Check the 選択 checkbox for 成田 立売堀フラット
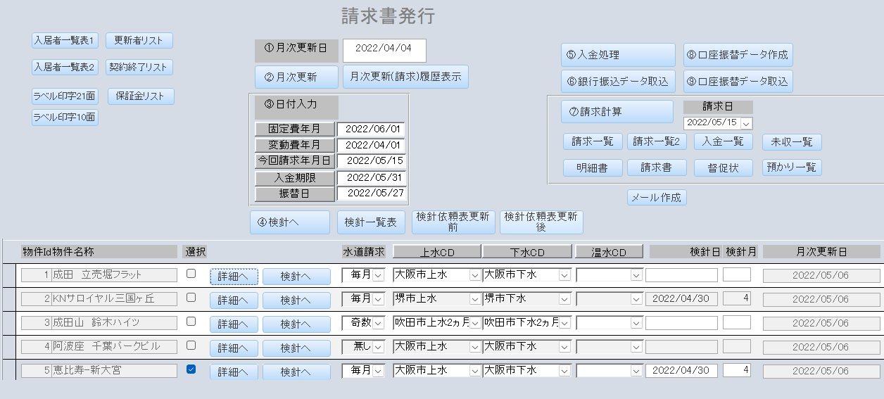Viewport: 884px width, 399px height. (x=191, y=274)
